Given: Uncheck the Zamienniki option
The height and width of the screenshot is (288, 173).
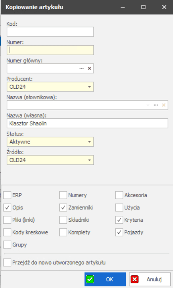Looking at the screenshot, I should pos(63,208).
